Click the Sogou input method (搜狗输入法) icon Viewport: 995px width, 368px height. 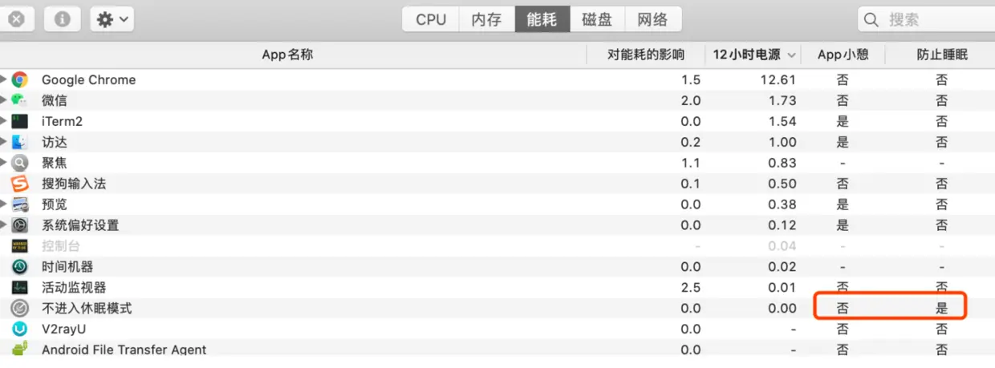(20, 184)
